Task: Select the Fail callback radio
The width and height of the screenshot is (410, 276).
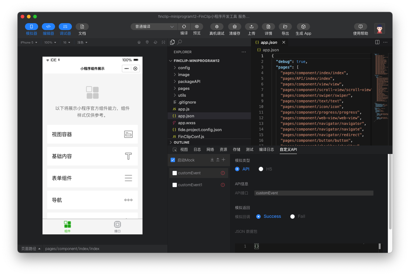Action: pyautogui.click(x=292, y=217)
